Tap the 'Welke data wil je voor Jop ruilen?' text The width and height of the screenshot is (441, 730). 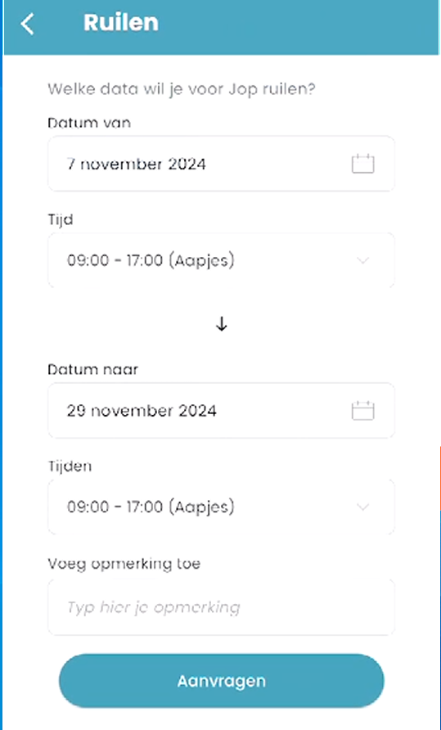tap(182, 89)
